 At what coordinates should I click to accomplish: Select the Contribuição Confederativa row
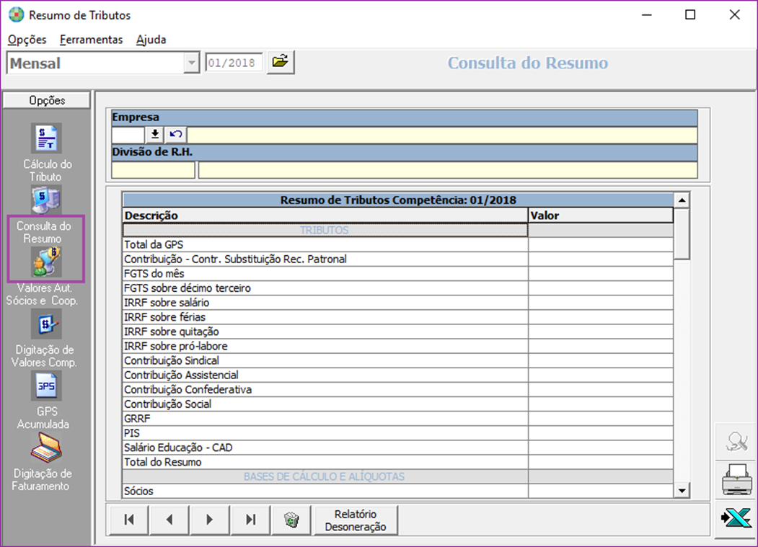(x=397, y=389)
